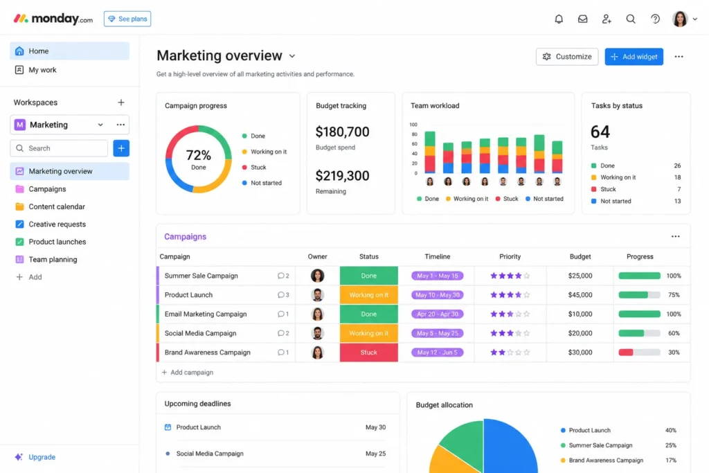Click Stuck legend in Tasks by status
Screen dimensions: 709x473
pos(608,190)
